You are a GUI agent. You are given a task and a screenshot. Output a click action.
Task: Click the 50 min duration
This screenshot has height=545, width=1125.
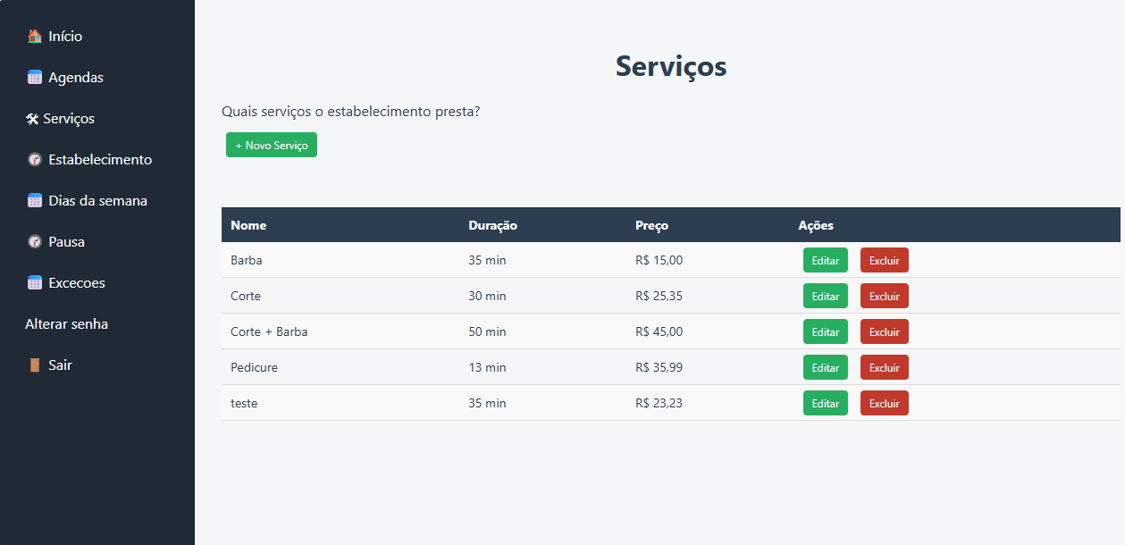(487, 331)
